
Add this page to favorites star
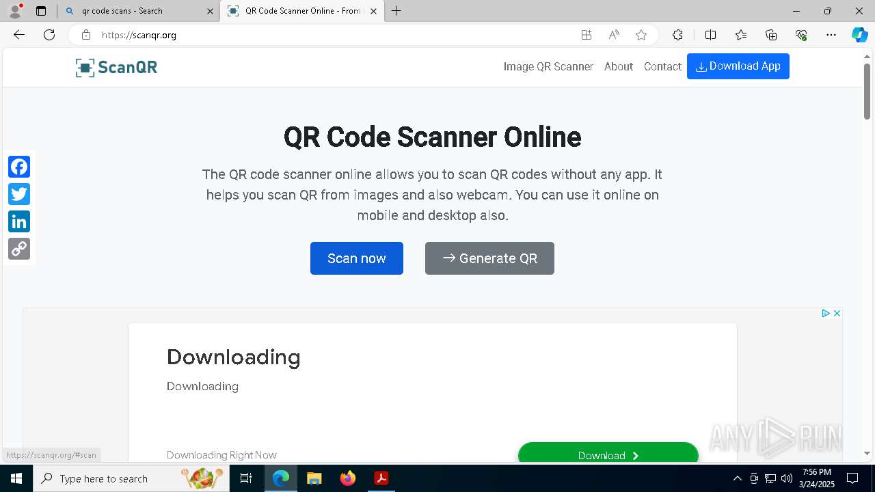point(641,35)
